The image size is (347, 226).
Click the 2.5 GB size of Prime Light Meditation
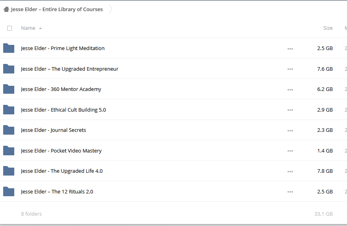click(325, 48)
